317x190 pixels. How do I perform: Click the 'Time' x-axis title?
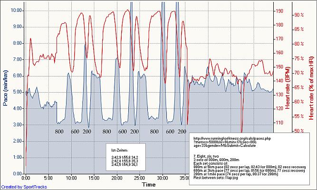(x=149, y=184)
